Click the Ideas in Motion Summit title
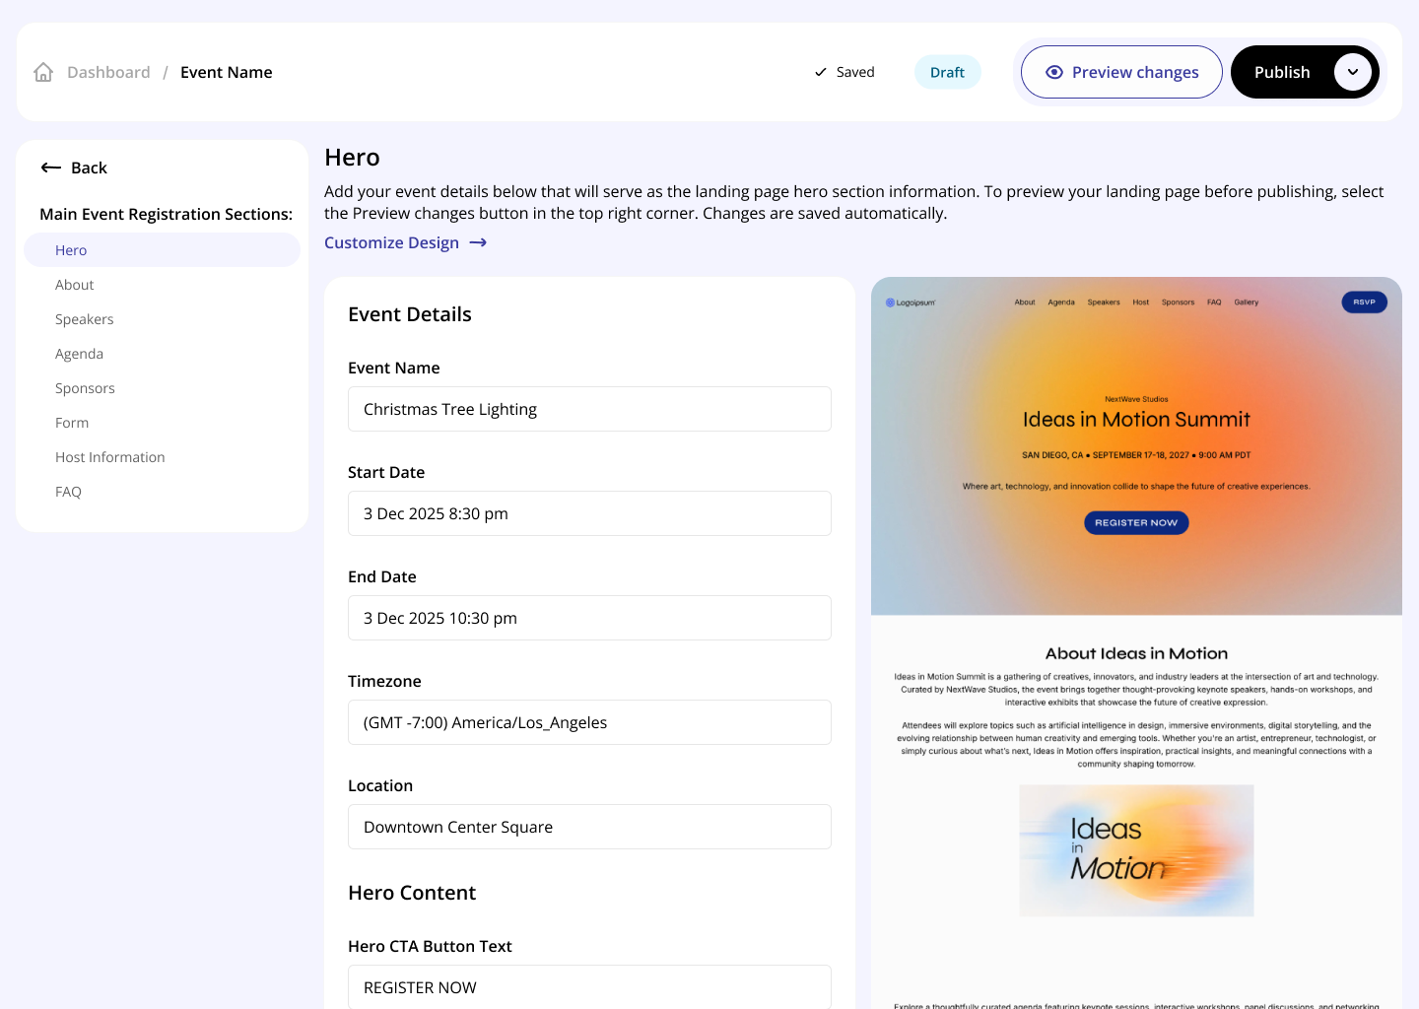The height and width of the screenshot is (1009, 1419). (1136, 420)
